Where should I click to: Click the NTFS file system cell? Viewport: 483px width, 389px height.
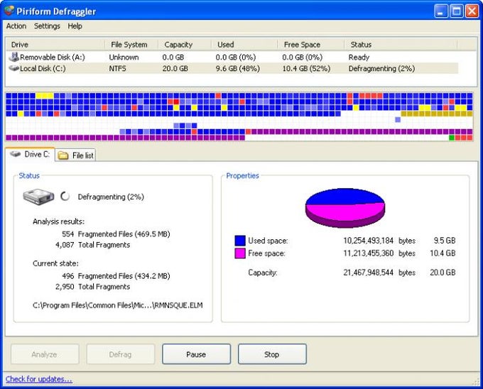(117, 68)
